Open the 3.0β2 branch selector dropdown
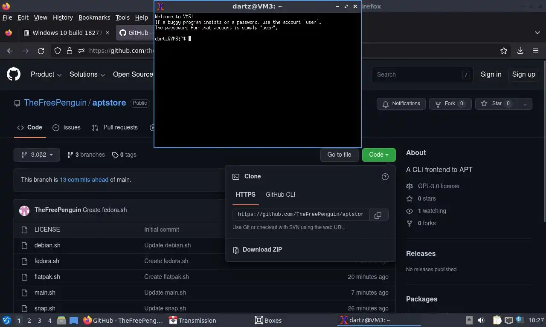The height and width of the screenshot is (327, 546). [x=37, y=155]
